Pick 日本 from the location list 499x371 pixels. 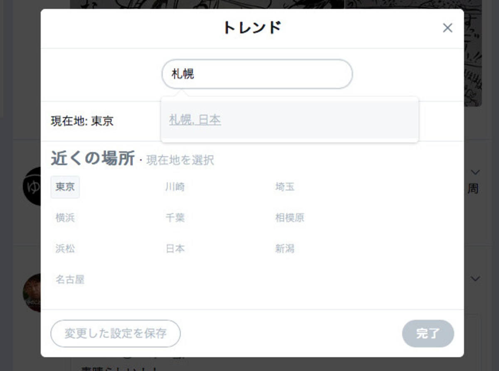[x=175, y=249]
